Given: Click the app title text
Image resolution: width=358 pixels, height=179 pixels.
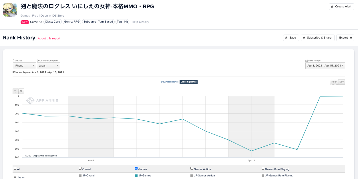Looking at the screenshot, I should (x=87, y=6).
